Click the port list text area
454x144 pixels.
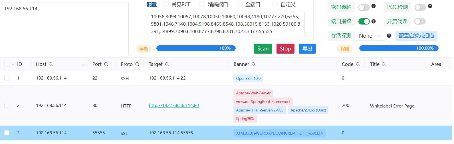click(x=225, y=25)
